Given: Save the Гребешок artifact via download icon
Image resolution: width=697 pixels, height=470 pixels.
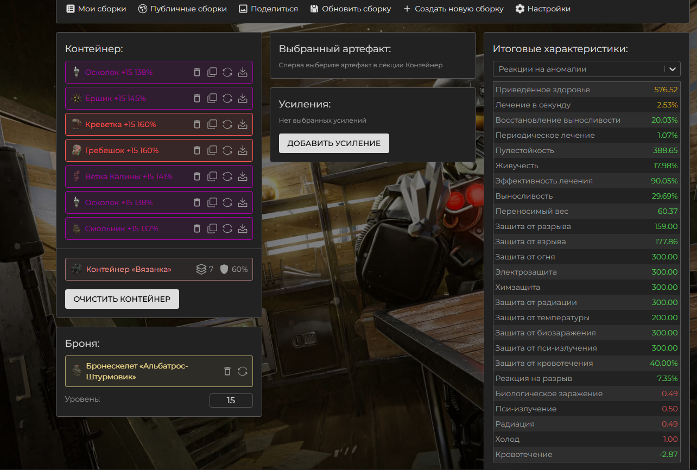Looking at the screenshot, I should 243,150.
